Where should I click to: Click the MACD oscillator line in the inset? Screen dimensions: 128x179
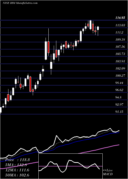pyautogui.click(x=69, y=166)
